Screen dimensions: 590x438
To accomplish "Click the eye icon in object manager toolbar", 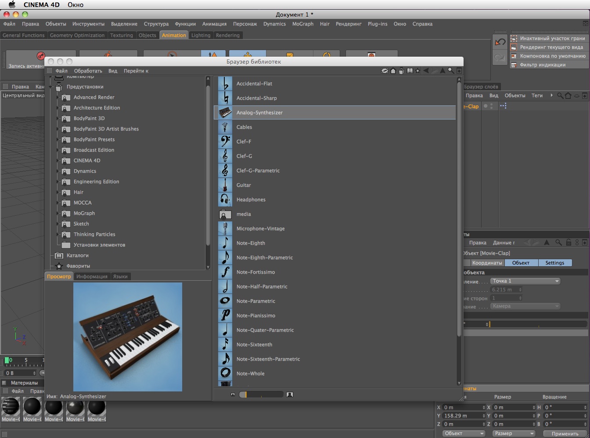I will click(576, 95).
